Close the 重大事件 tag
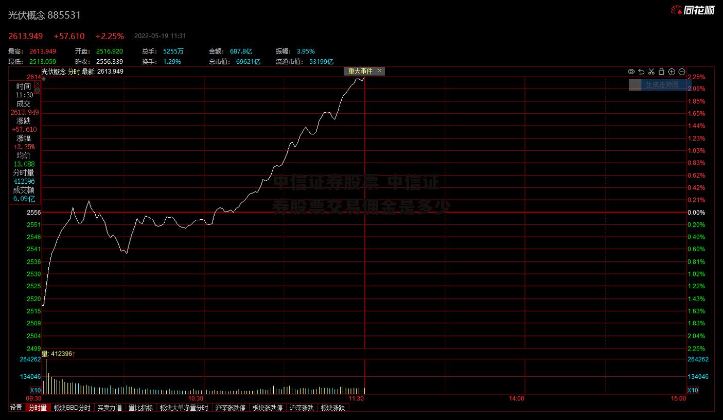723x420 pixels. pyautogui.click(x=380, y=71)
